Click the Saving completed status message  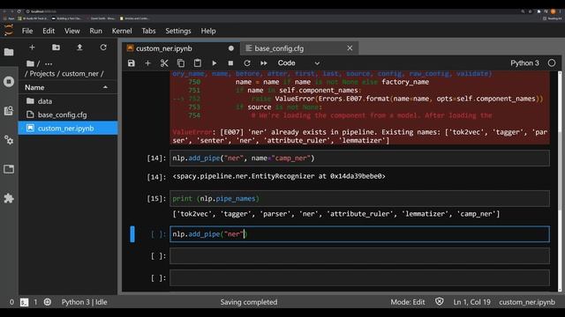click(249, 302)
